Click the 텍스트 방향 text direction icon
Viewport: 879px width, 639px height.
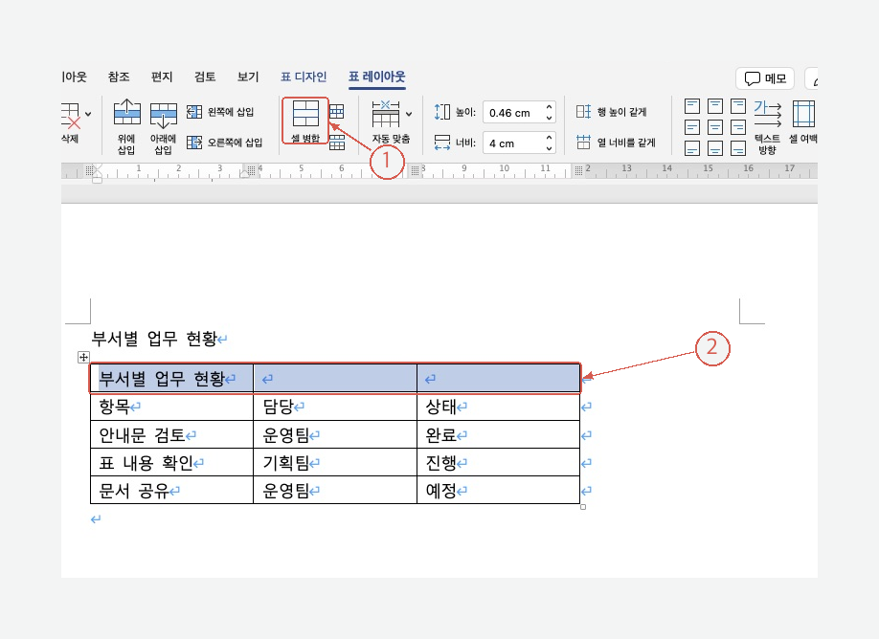pyautogui.click(x=767, y=114)
